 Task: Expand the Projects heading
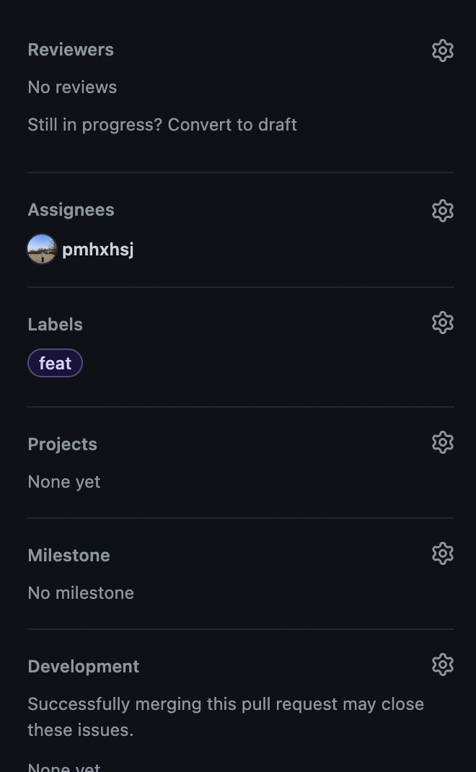[63, 444]
